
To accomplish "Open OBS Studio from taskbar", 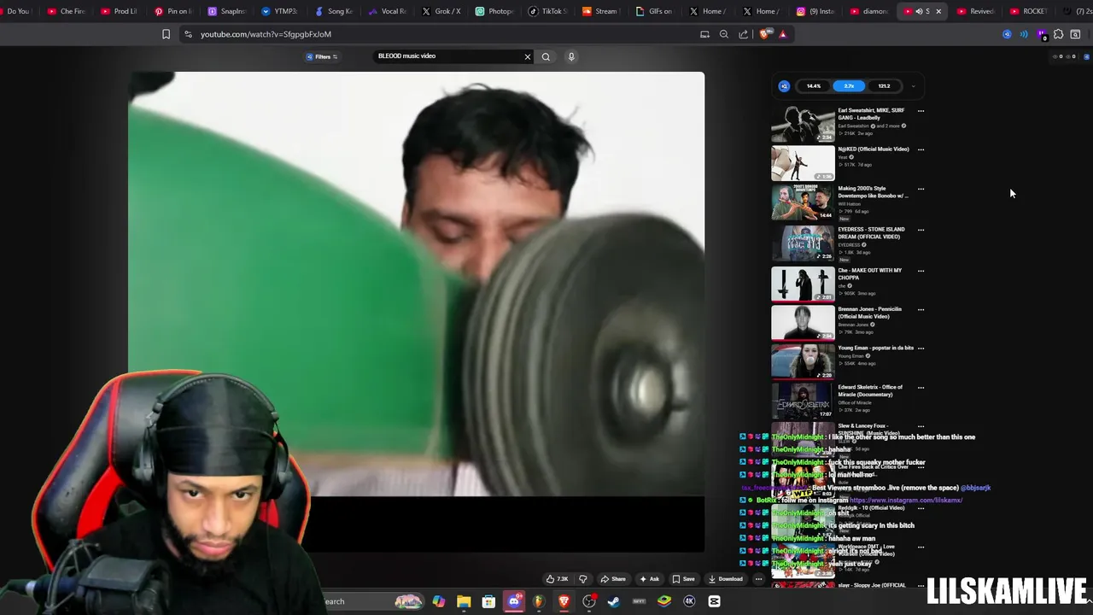I will [x=589, y=601].
